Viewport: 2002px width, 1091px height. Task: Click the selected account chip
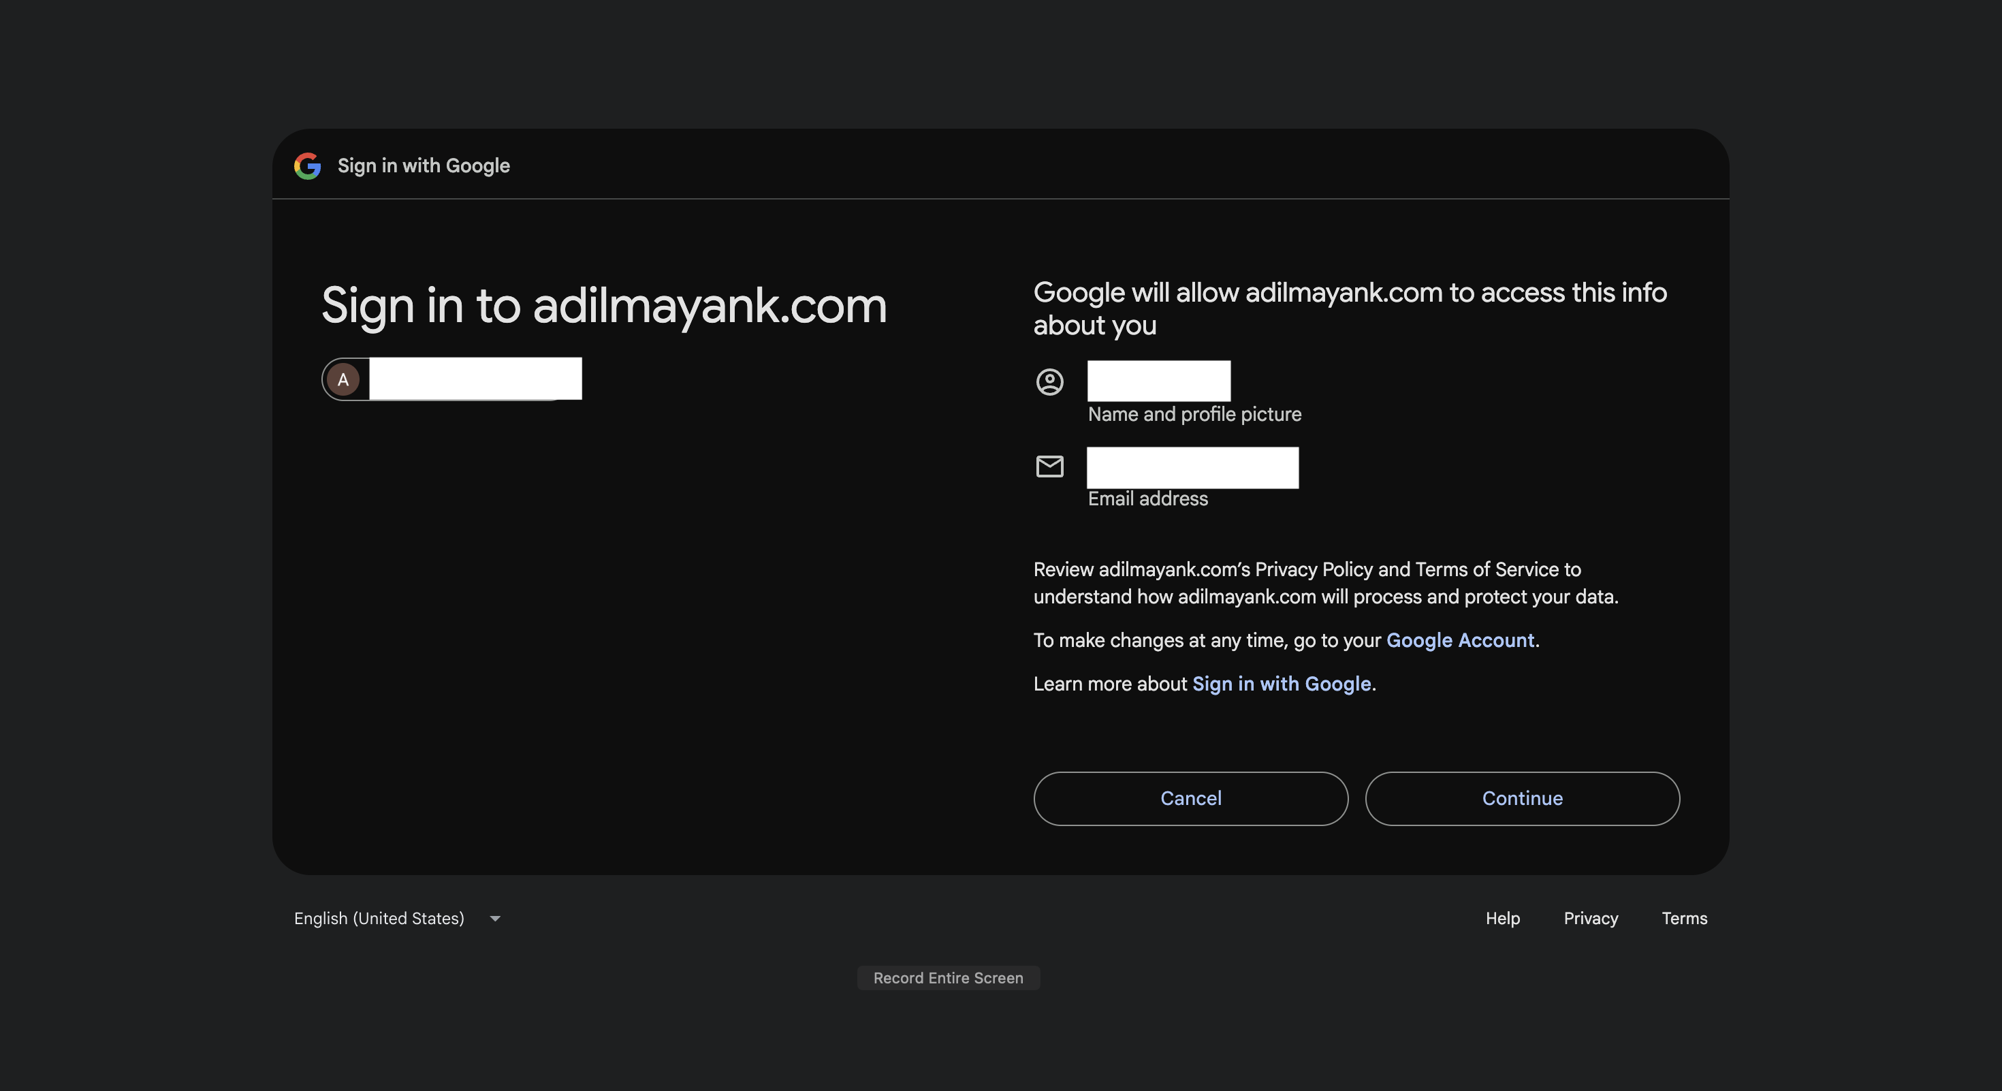(451, 379)
